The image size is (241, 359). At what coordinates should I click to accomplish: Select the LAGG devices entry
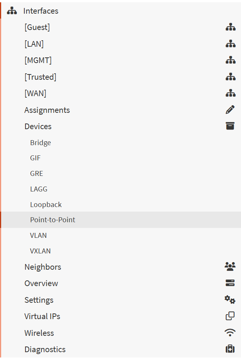(x=39, y=189)
